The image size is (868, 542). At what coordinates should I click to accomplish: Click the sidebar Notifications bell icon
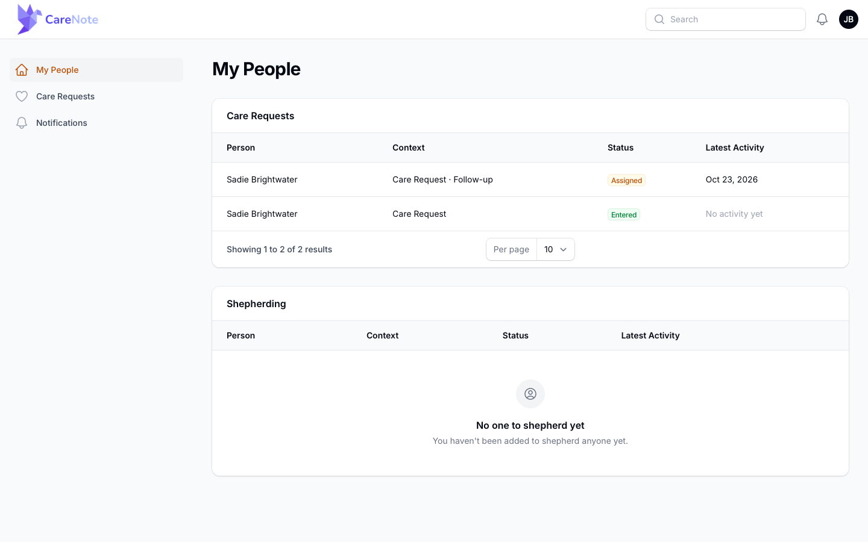pyautogui.click(x=22, y=123)
